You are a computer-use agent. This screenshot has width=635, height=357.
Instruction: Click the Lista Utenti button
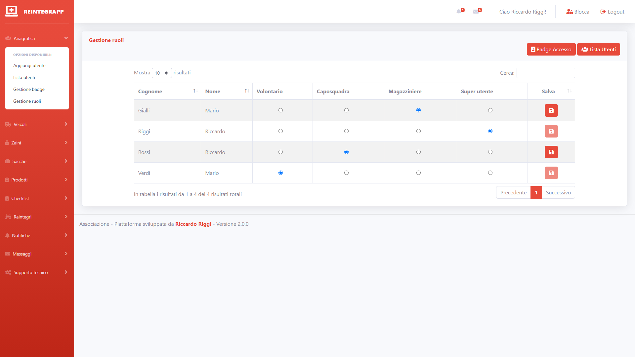point(598,49)
